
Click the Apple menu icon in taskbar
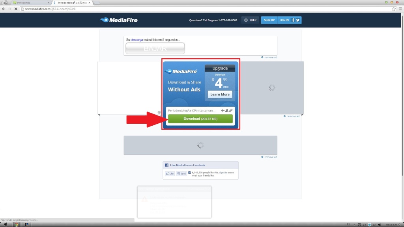click(x=6, y=224)
